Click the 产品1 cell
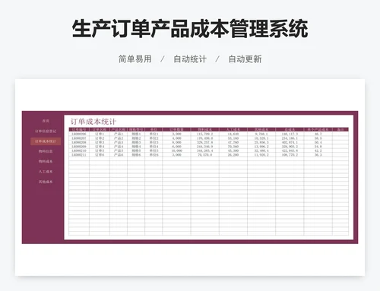The height and width of the screenshot is (291, 380). pyautogui.click(x=119, y=134)
